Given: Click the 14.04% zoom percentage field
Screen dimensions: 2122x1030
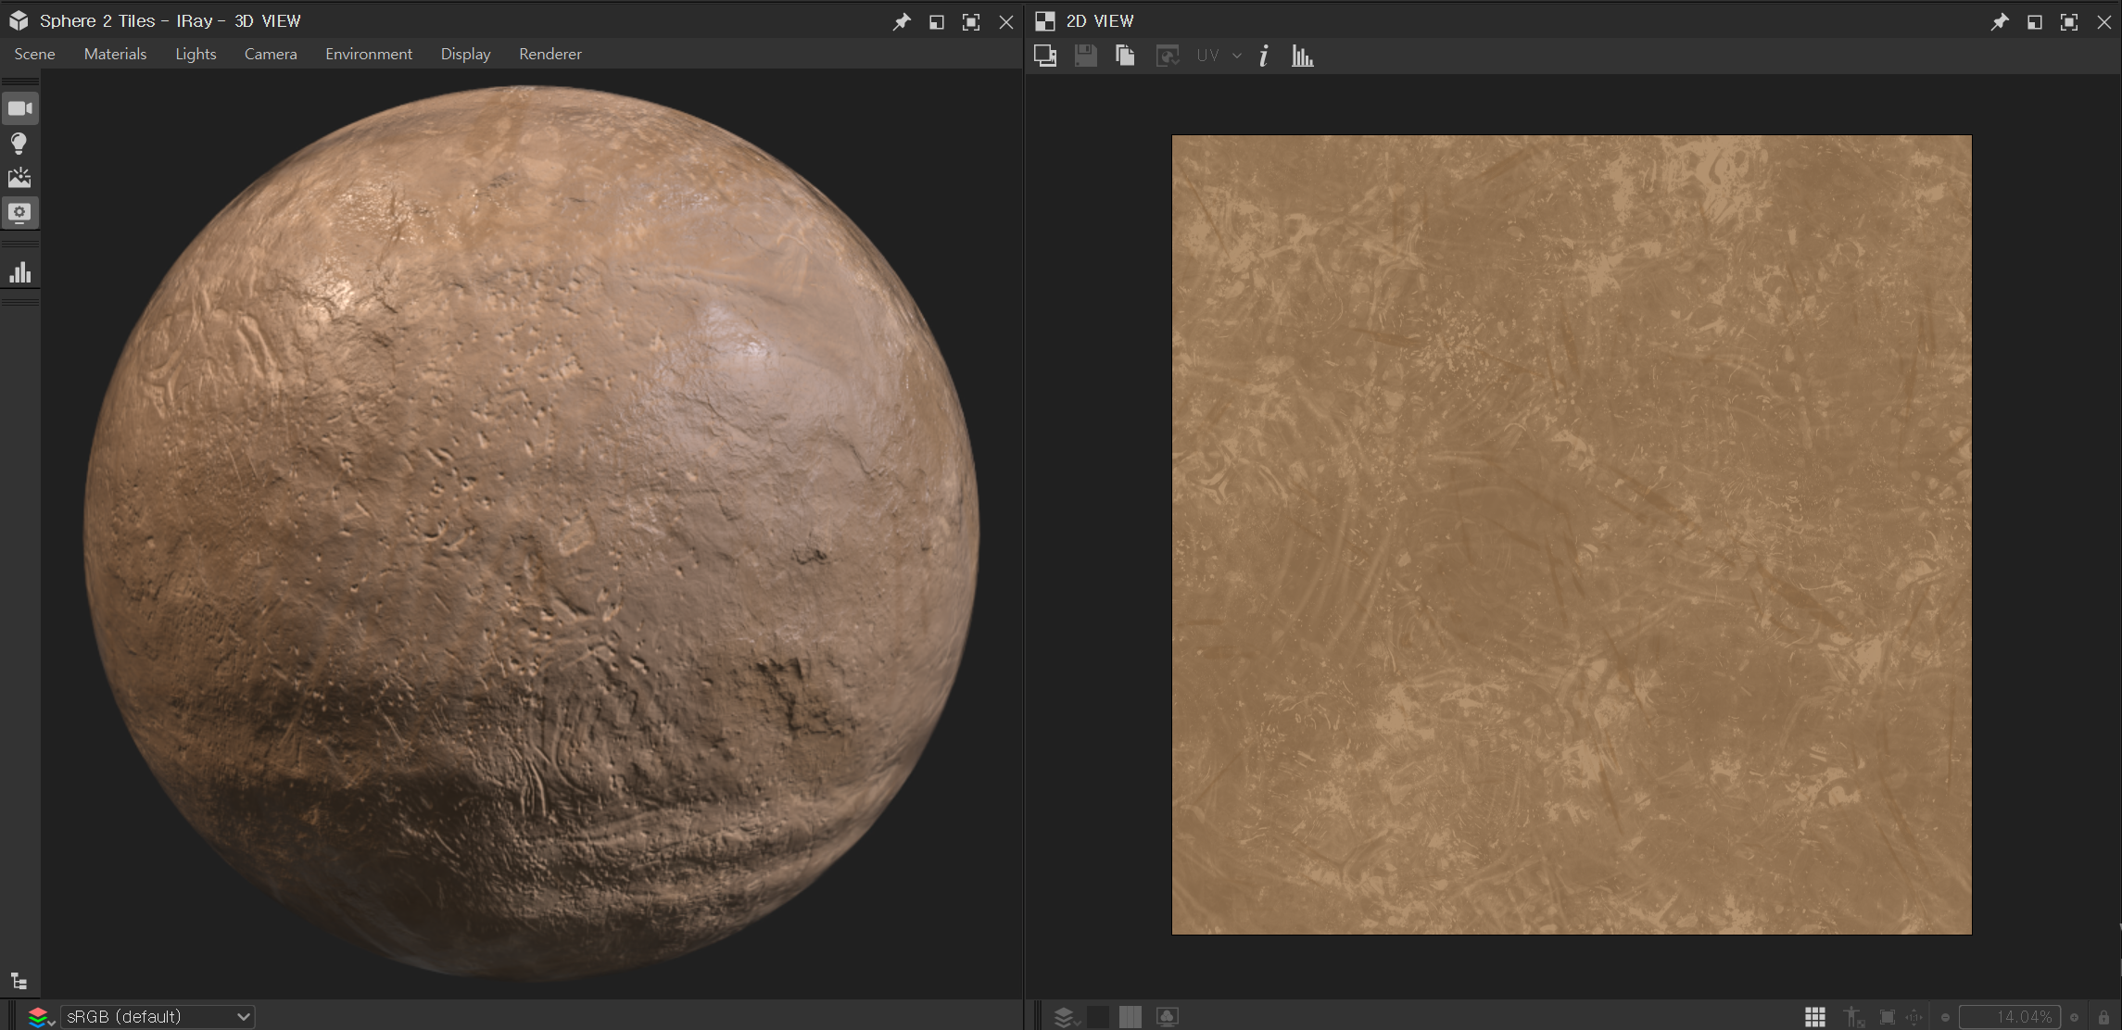Looking at the screenshot, I should [2009, 1016].
